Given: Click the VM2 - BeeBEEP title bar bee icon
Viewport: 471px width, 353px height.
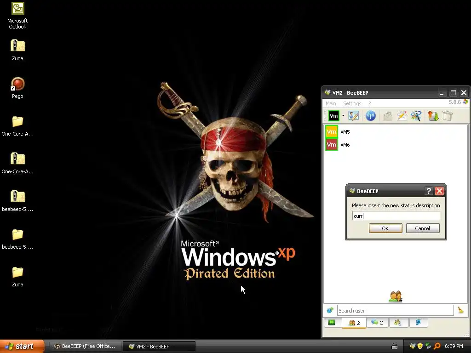Looking at the screenshot, I should click(x=327, y=92).
